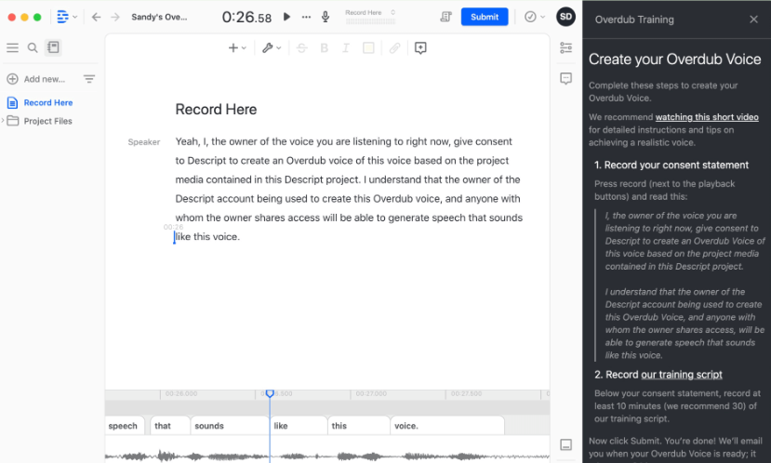Submit the Overdub voice recording

tap(485, 17)
